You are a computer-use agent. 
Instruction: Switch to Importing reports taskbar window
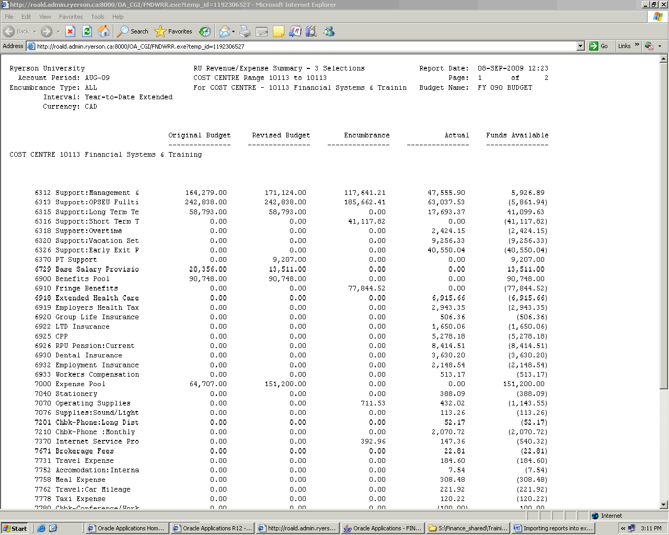[553, 528]
